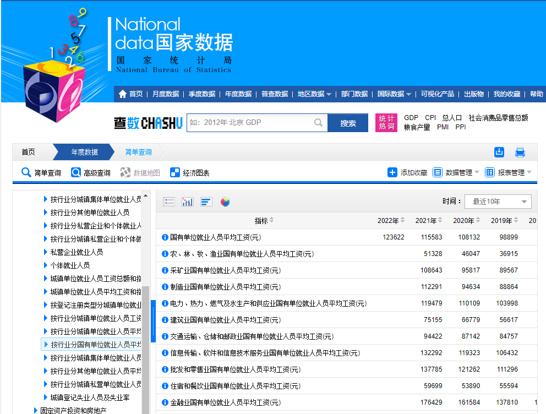
Task: Open the pie chart view icon
Action: tap(224, 201)
